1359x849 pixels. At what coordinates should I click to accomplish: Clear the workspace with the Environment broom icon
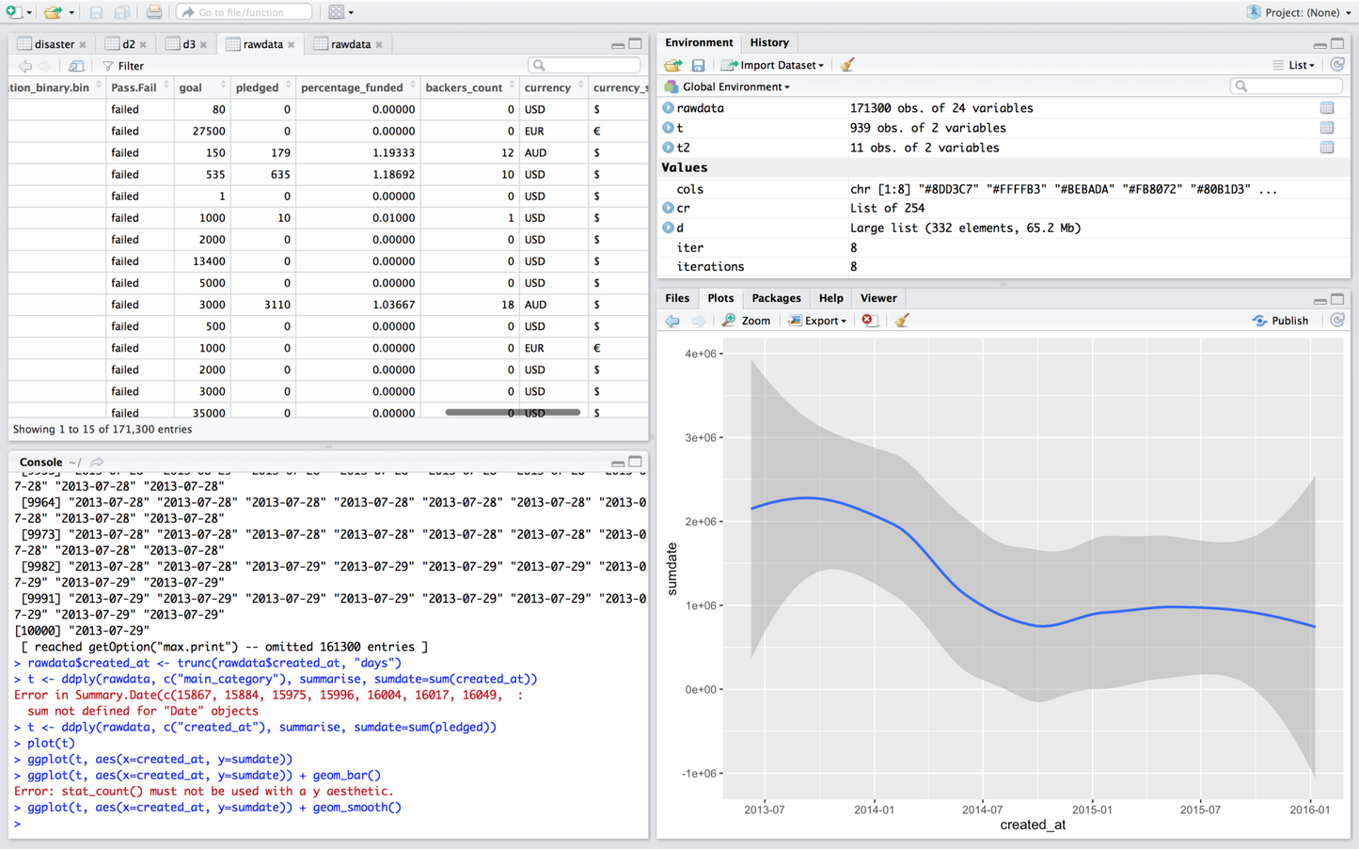pos(847,65)
